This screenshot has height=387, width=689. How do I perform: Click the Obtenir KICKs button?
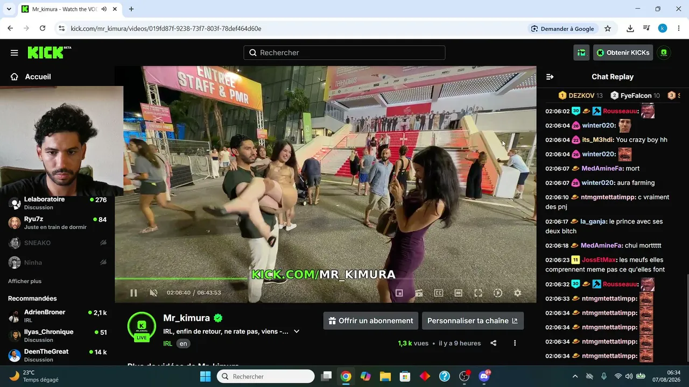623,53
